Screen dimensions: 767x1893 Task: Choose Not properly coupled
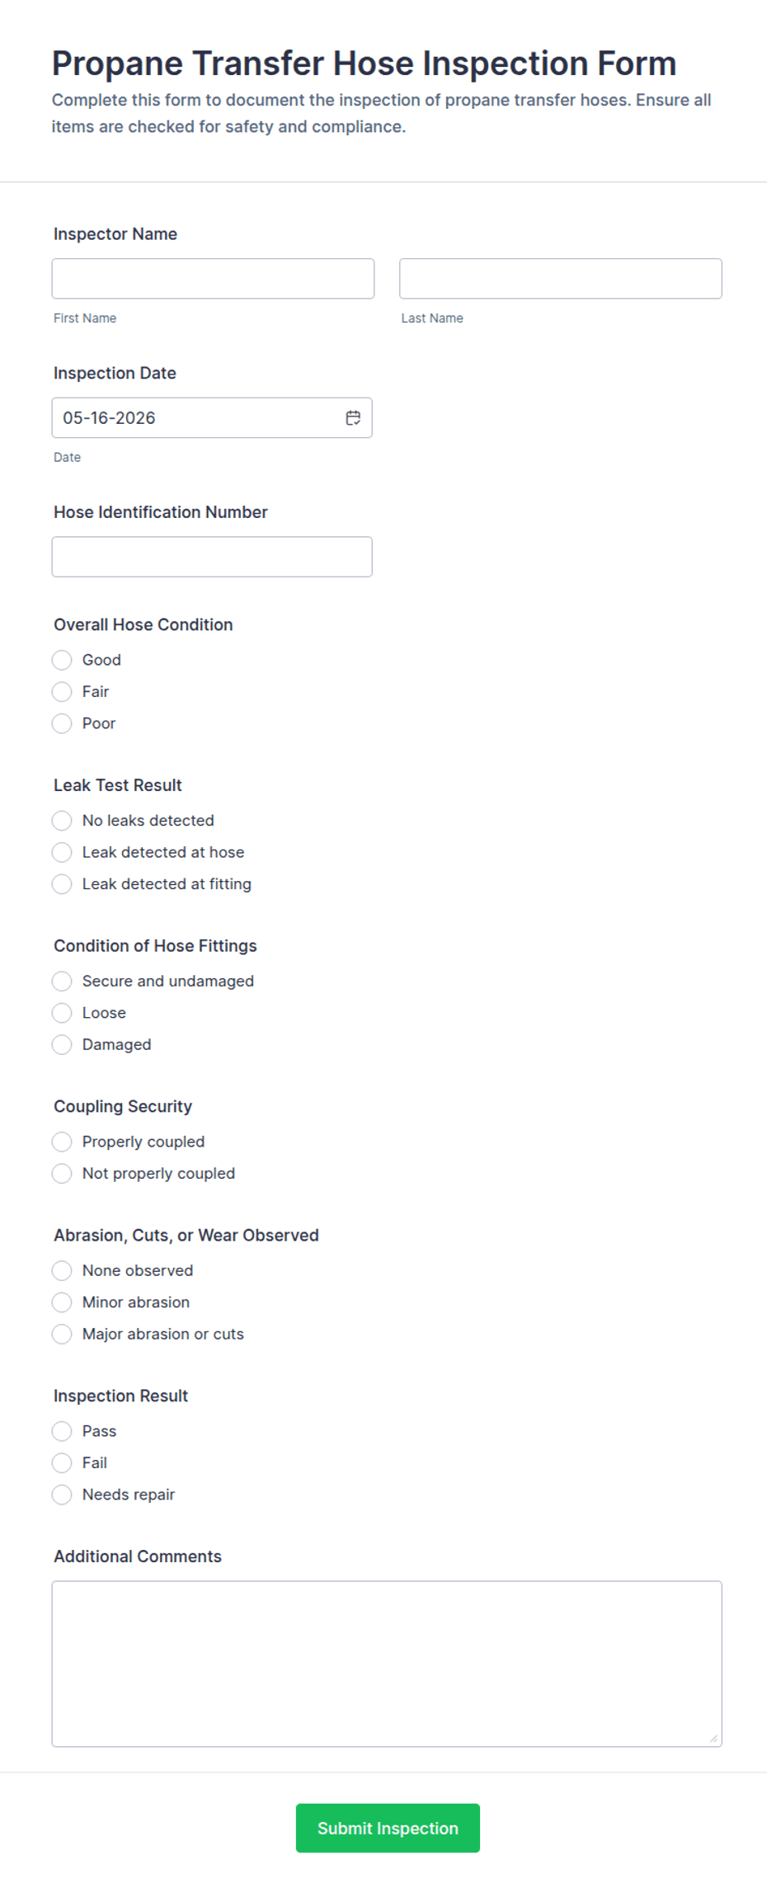[62, 1174]
